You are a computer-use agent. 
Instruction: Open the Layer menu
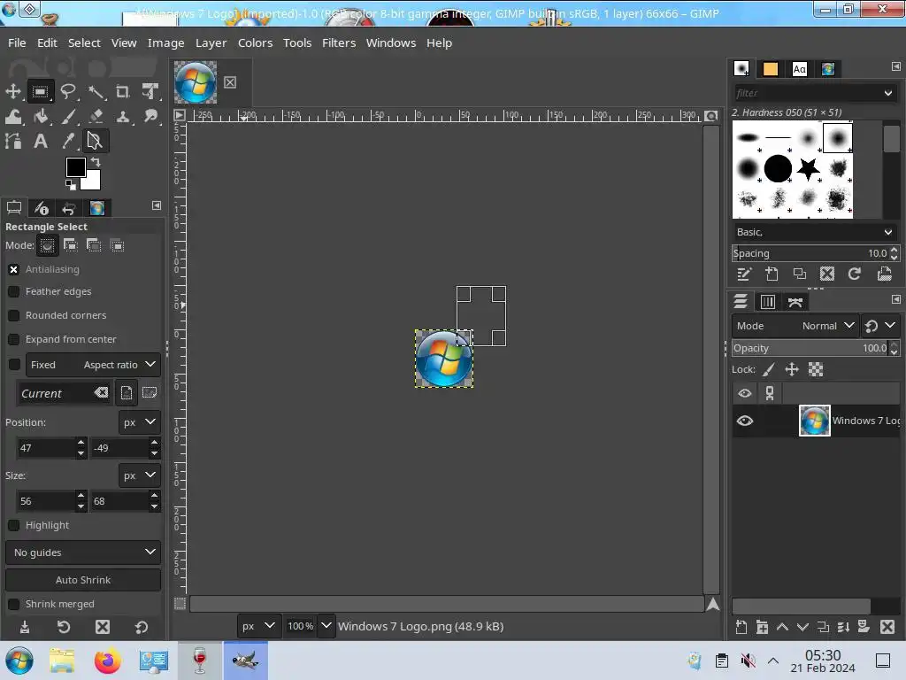coord(211,42)
